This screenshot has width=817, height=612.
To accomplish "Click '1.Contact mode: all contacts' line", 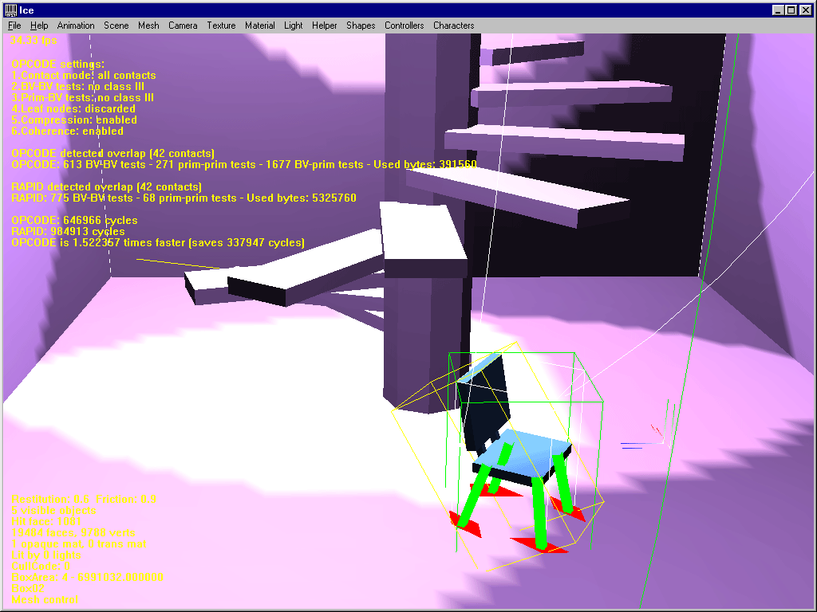I will click(x=83, y=76).
